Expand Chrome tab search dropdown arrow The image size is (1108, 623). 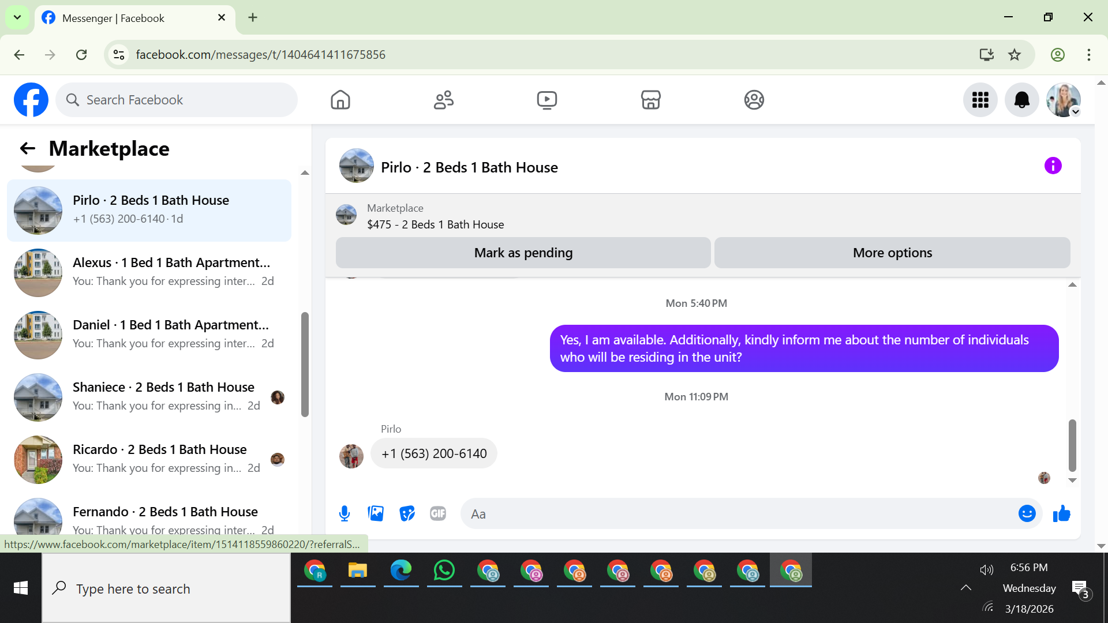coord(17,17)
